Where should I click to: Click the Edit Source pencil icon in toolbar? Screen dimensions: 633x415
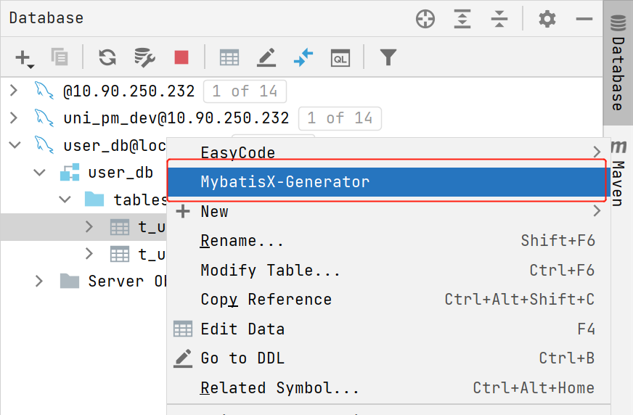[x=266, y=57]
